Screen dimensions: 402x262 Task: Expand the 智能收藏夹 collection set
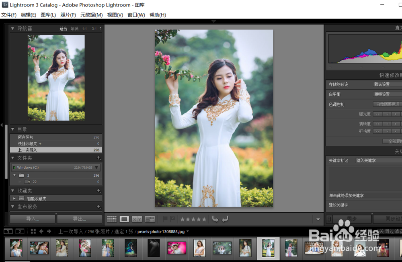click(x=14, y=199)
